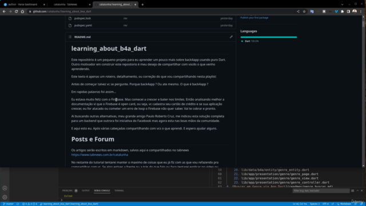Open Chrome profile avatar

point(355,11)
